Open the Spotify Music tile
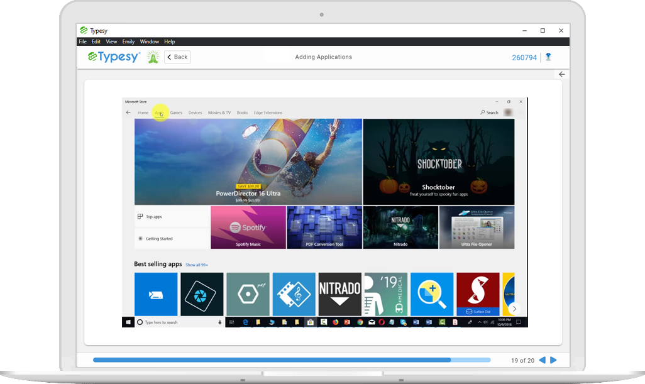Viewport: 645px width, 384px height. (x=248, y=228)
